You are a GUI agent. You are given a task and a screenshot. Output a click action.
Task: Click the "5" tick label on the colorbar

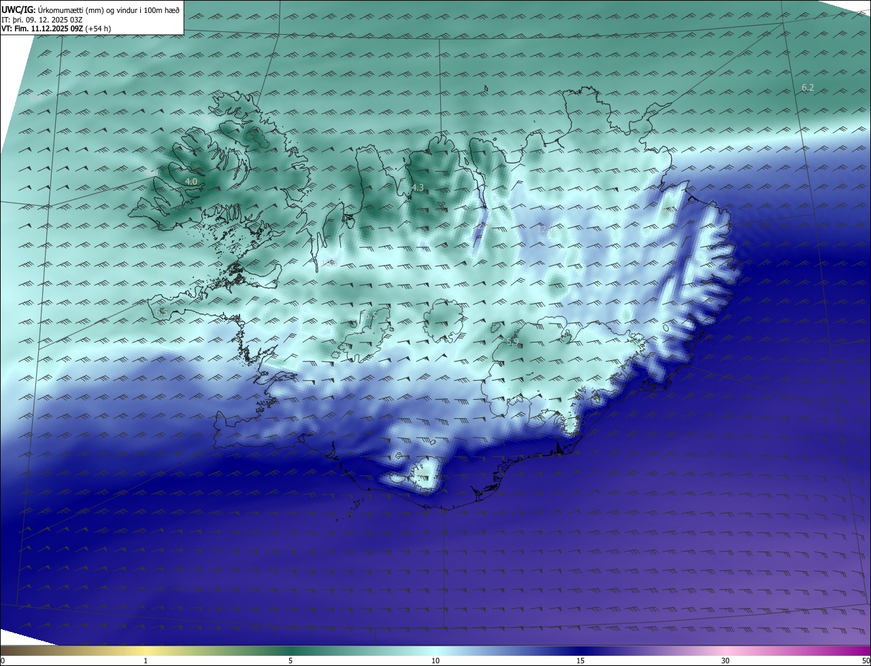pyautogui.click(x=291, y=661)
